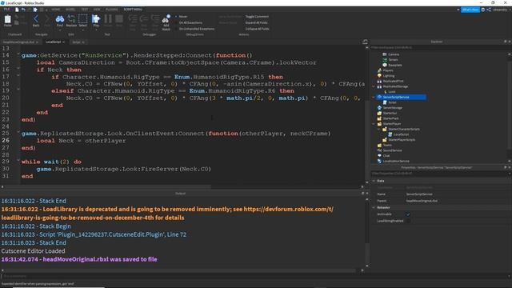Viewport: 512px width, 288px height.
Task: Collapse the ReplicatedStorage tree node
Action: point(374,86)
